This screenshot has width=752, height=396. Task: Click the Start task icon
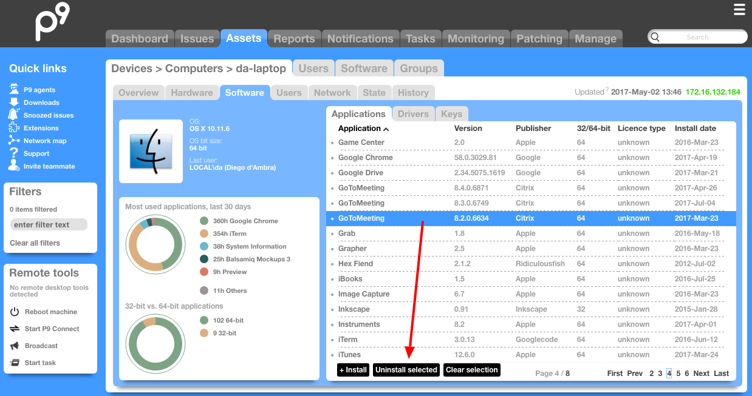[x=15, y=363]
